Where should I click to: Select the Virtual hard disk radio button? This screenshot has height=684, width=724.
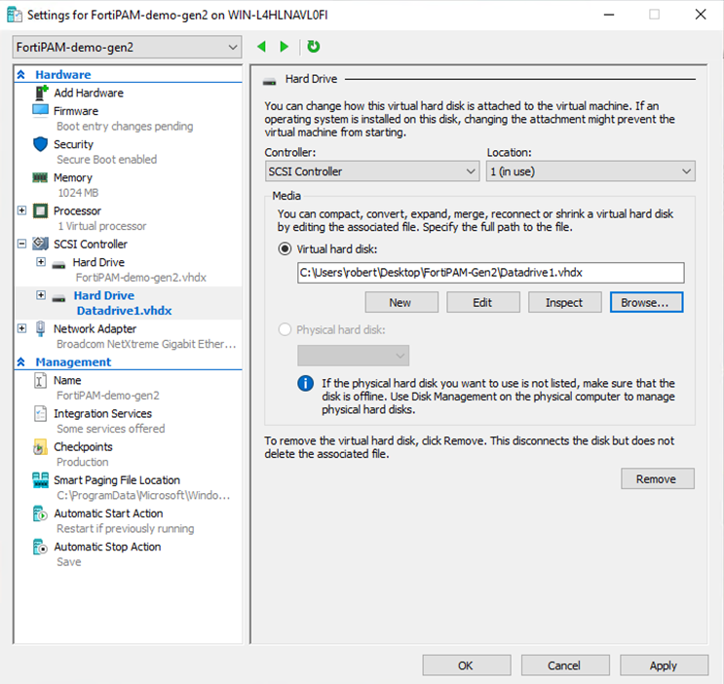point(285,249)
